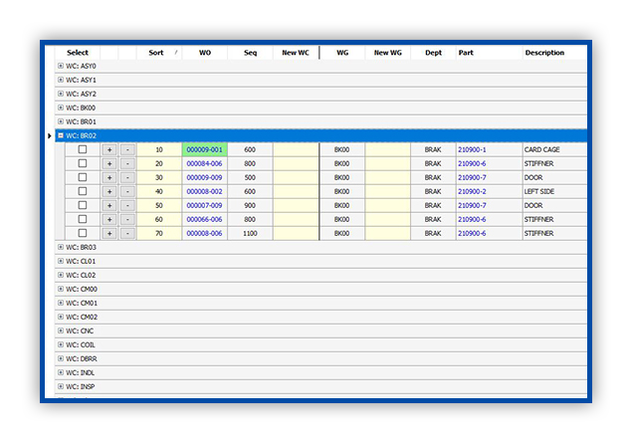Click plus button on sort 60 row
This screenshot has height=443, width=632.
pos(109,219)
